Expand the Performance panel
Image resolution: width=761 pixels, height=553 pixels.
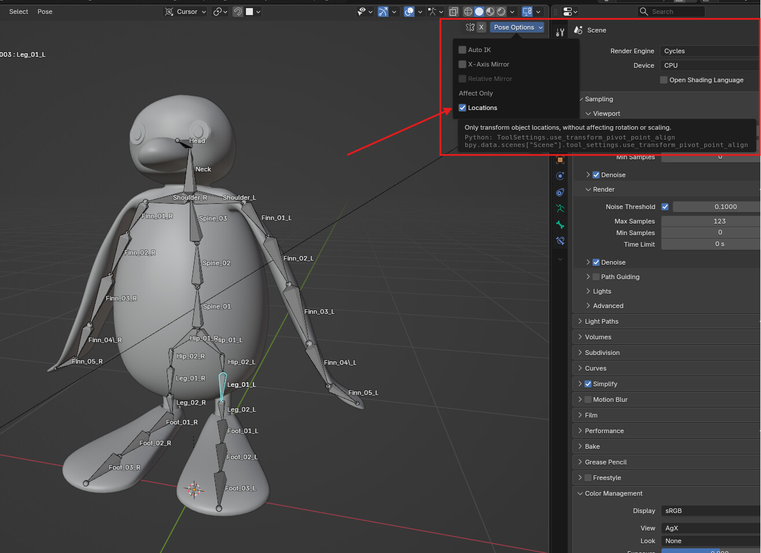667,431
